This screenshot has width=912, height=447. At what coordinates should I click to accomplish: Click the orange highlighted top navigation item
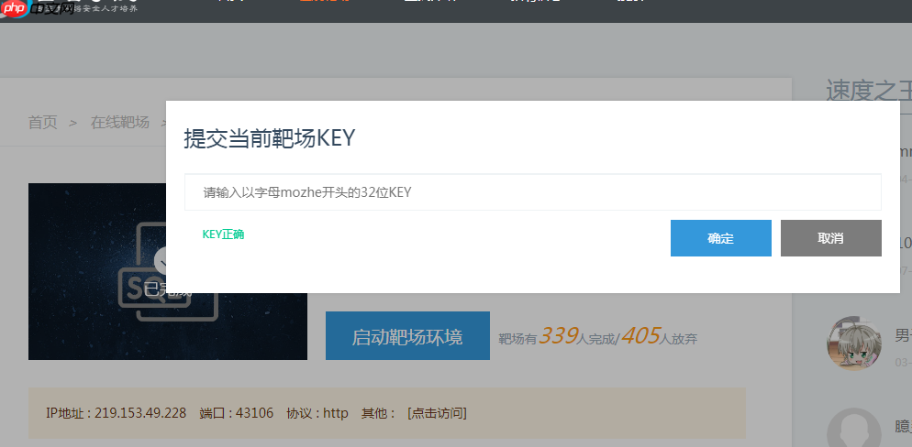point(325,2)
